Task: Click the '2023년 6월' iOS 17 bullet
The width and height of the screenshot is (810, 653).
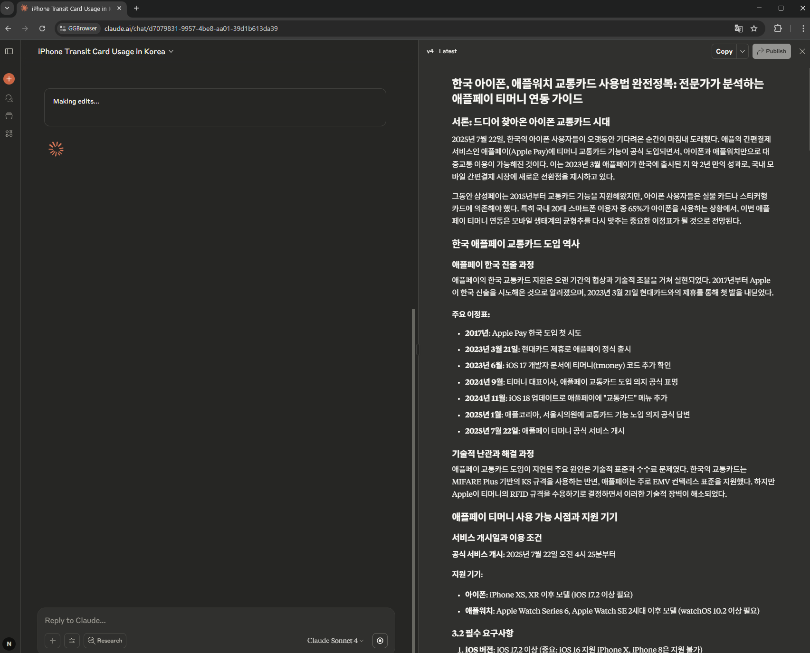Action: [x=568, y=365]
